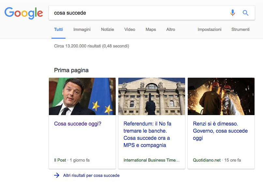Select the Tutti tab
Viewport: 263px width, 185px height.
[59, 29]
